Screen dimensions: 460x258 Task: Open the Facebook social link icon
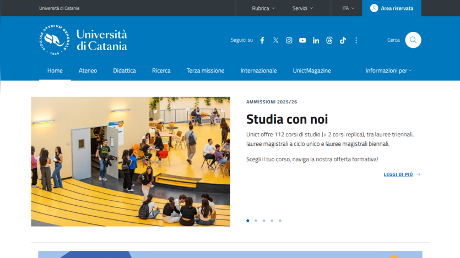tap(262, 40)
